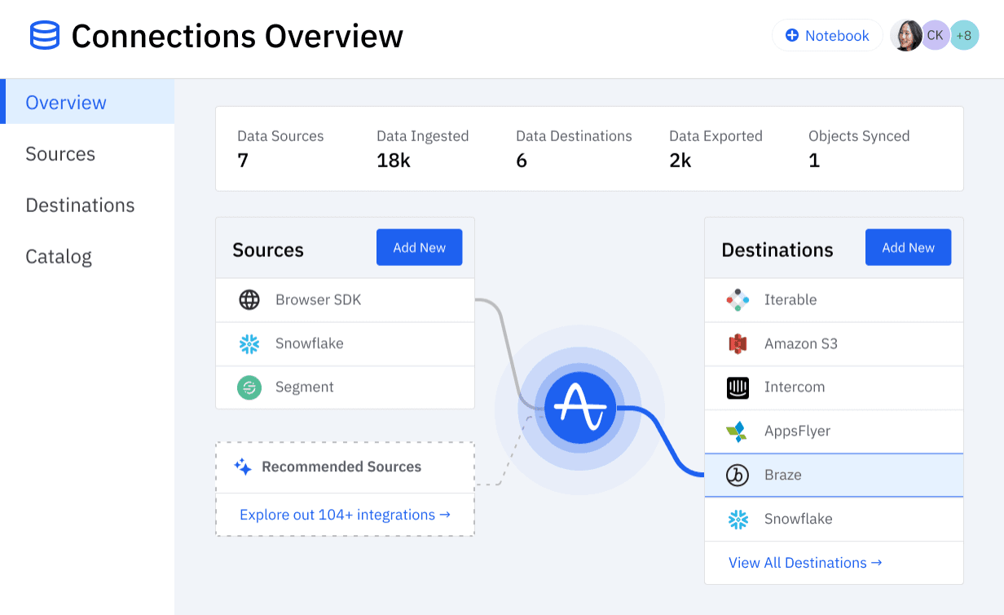Select the Snowflake icon in Sources
This screenshot has height=615, width=1004.
[249, 343]
